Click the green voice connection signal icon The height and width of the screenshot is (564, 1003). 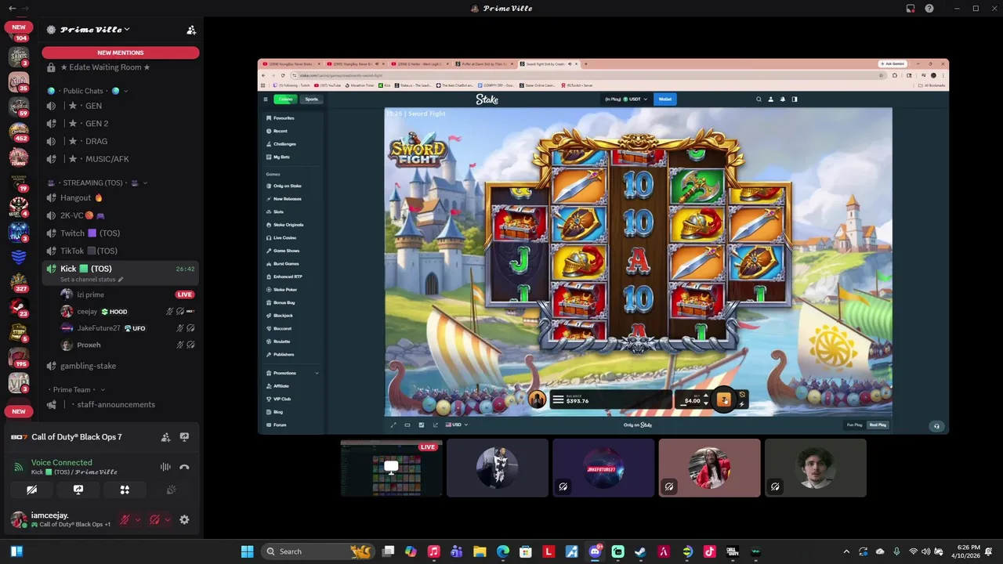click(18, 467)
